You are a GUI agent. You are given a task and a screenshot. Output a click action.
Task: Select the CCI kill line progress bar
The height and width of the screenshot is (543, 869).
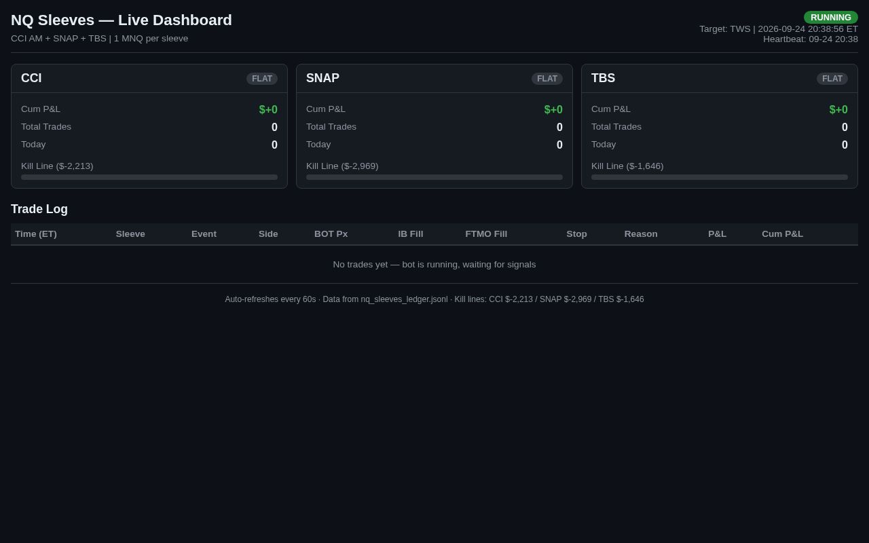[x=149, y=177]
